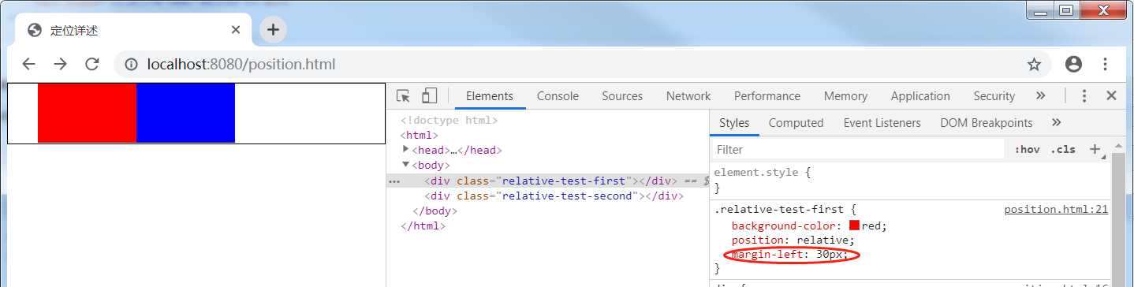The width and height of the screenshot is (1134, 287).
Task: Switch to the Elements tab
Action: tap(490, 96)
